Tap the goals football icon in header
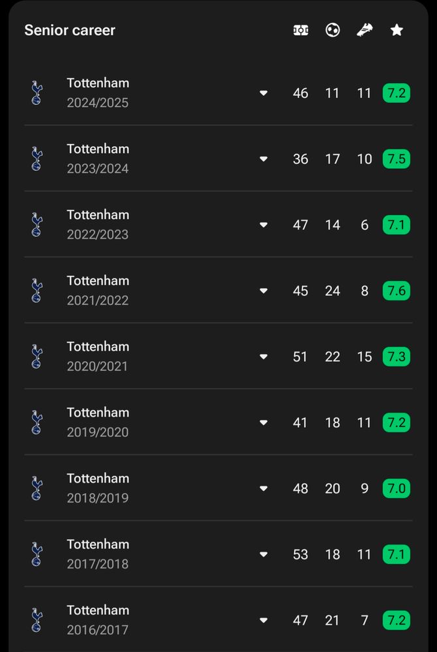This screenshot has height=652, width=437. 333,30
